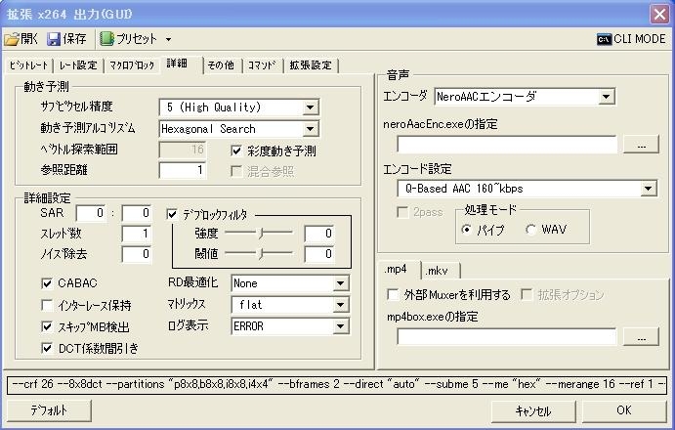The height and width of the screenshot is (430, 675).
Task: Expand the audio エンコーダ dropdown
Action: click(606, 97)
